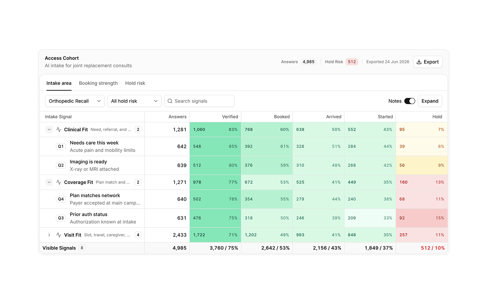The height and width of the screenshot is (304, 487).
Task: Select the Q3 question badge
Action: 61,218
